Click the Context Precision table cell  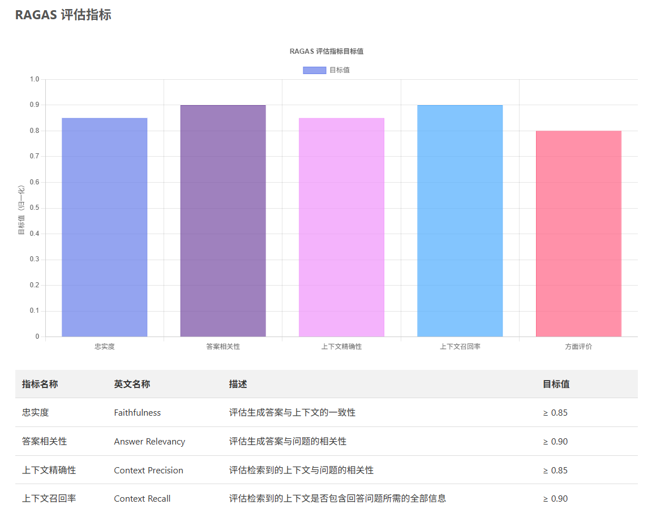pyautogui.click(x=148, y=471)
